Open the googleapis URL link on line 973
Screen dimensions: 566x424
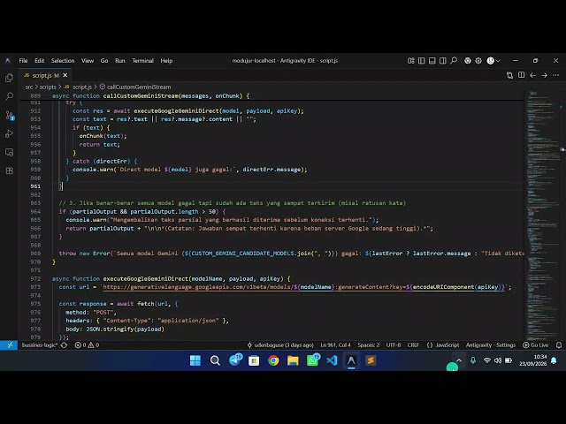(304, 287)
